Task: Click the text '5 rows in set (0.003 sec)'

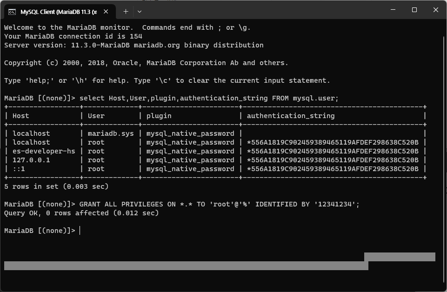Action: tap(56, 186)
